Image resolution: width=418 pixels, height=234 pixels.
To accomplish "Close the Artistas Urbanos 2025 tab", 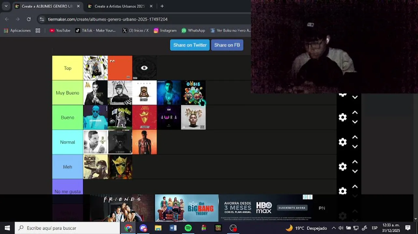I will pyautogui.click(x=151, y=6).
